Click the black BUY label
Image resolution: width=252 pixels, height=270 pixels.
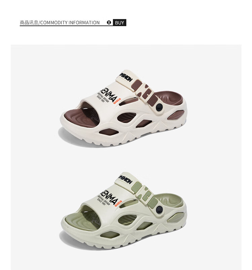(x=120, y=22)
